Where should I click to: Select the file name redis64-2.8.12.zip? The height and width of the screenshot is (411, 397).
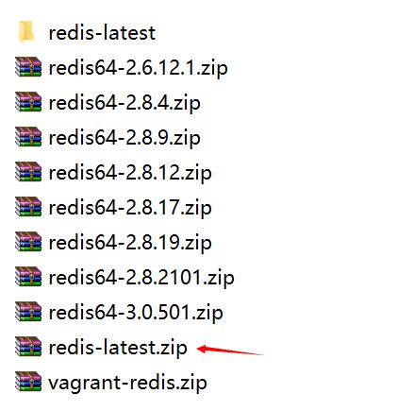point(130,173)
